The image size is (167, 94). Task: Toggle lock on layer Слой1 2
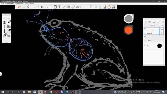[162, 33]
